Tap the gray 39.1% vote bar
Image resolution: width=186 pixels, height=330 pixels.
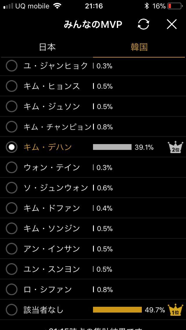pos(112,147)
